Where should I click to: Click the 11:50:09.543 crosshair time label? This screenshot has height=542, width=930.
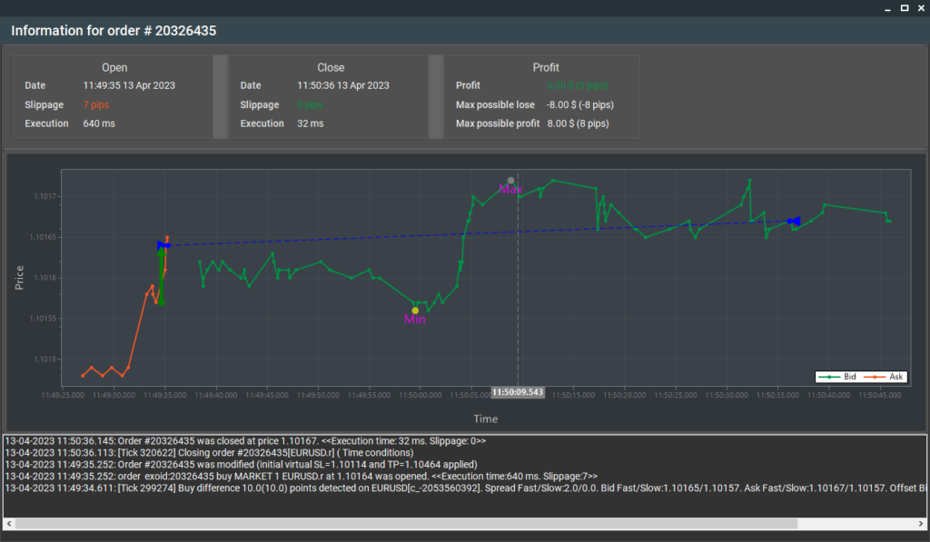[518, 392]
